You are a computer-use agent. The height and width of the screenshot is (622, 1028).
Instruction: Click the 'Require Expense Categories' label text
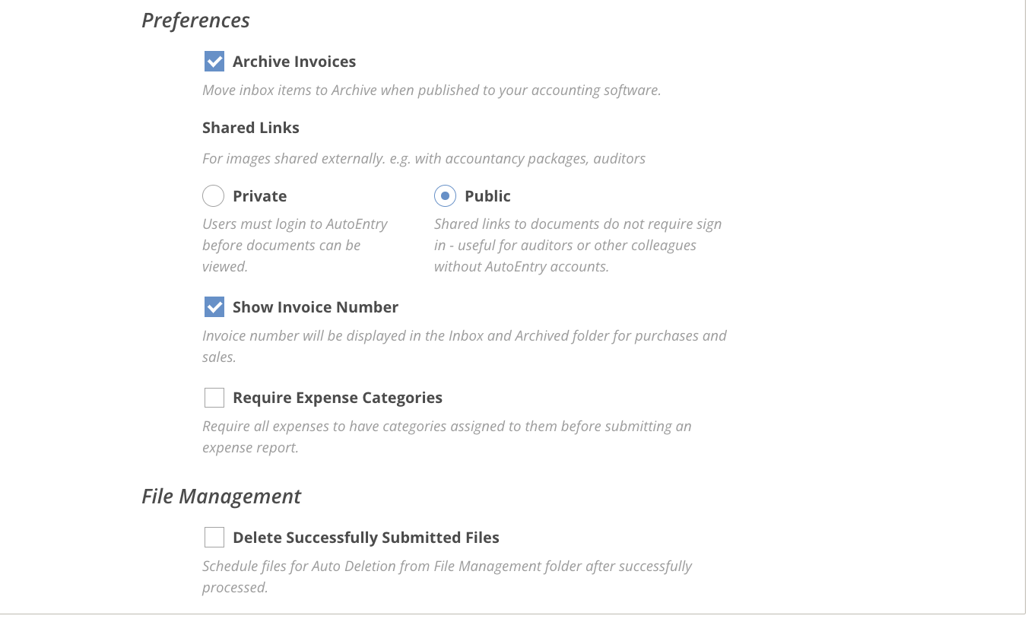tap(337, 398)
